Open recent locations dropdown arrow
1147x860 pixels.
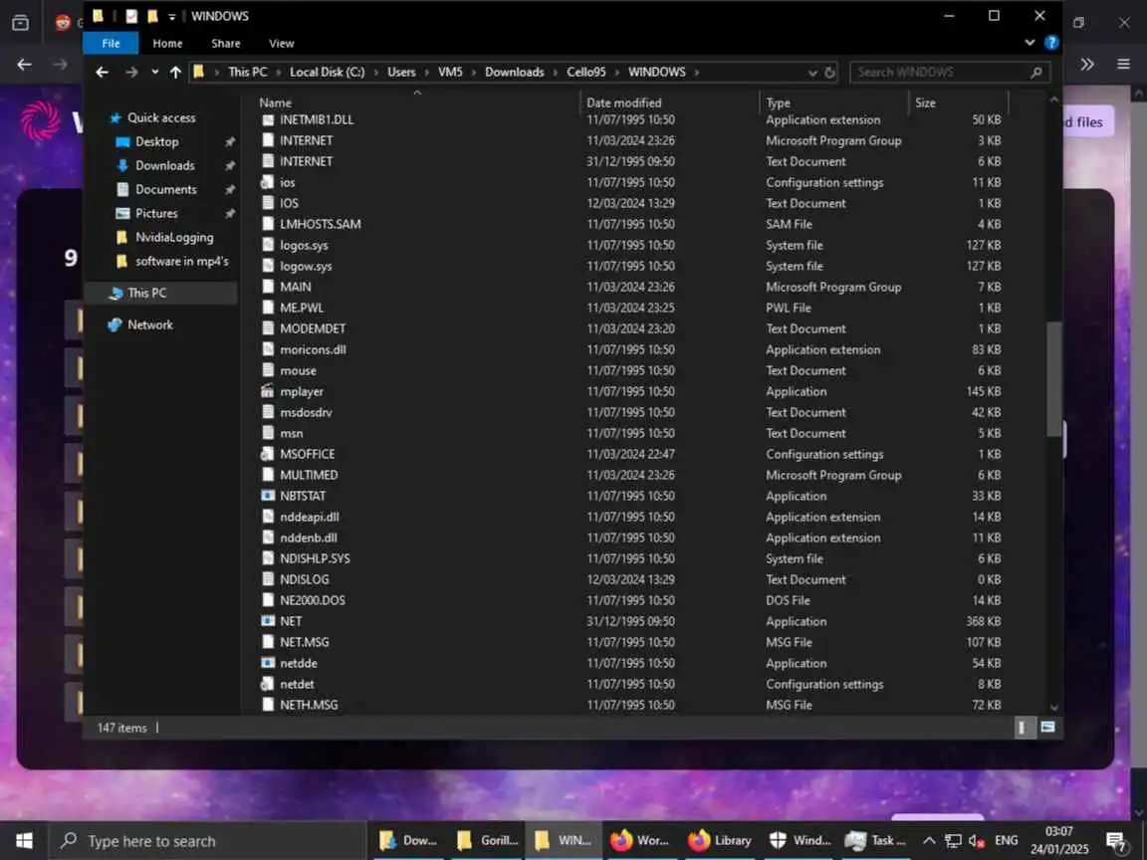(155, 72)
